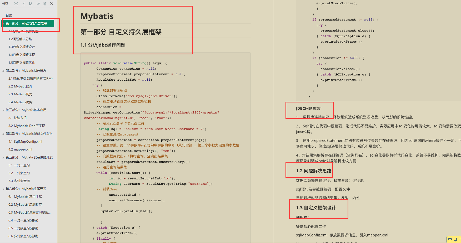
Task: Collapse the 第二部分 tree triangle
Action: point(3,71)
